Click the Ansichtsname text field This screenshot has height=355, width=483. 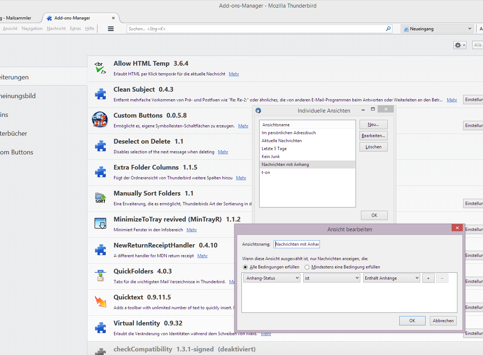click(x=297, y=244)
